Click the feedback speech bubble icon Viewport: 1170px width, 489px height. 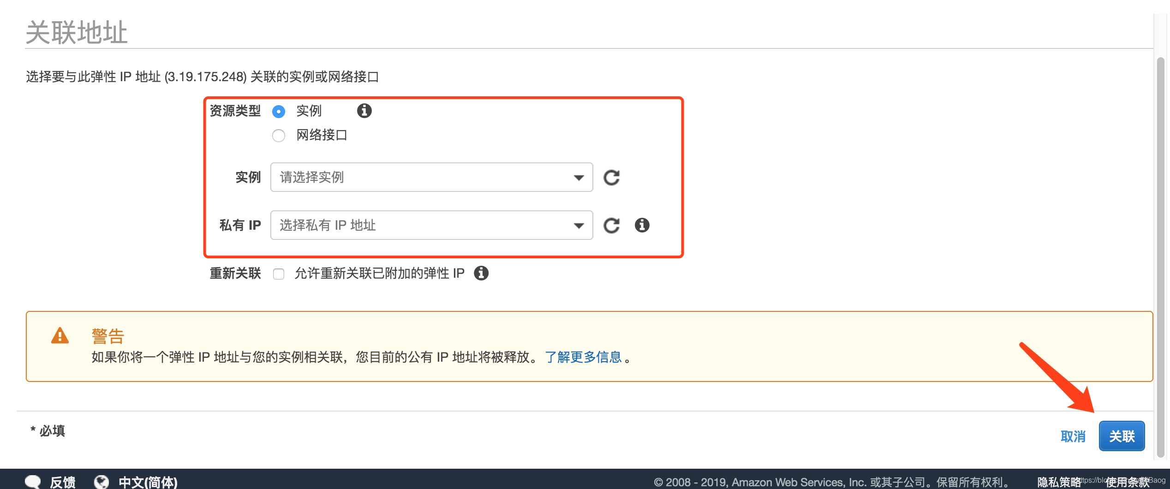pos(33,482)
